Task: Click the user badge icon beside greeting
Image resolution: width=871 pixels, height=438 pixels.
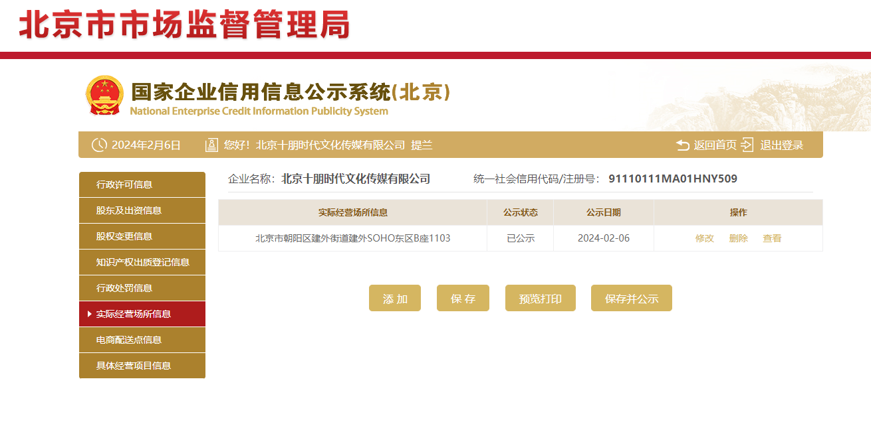Action: (211, 145)
